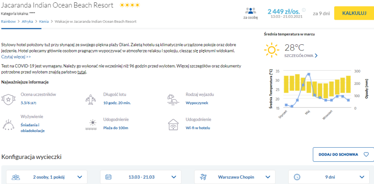Click the Wi-fi house icon
Viewport: 374px width, 184px height.
pos(173,125)
